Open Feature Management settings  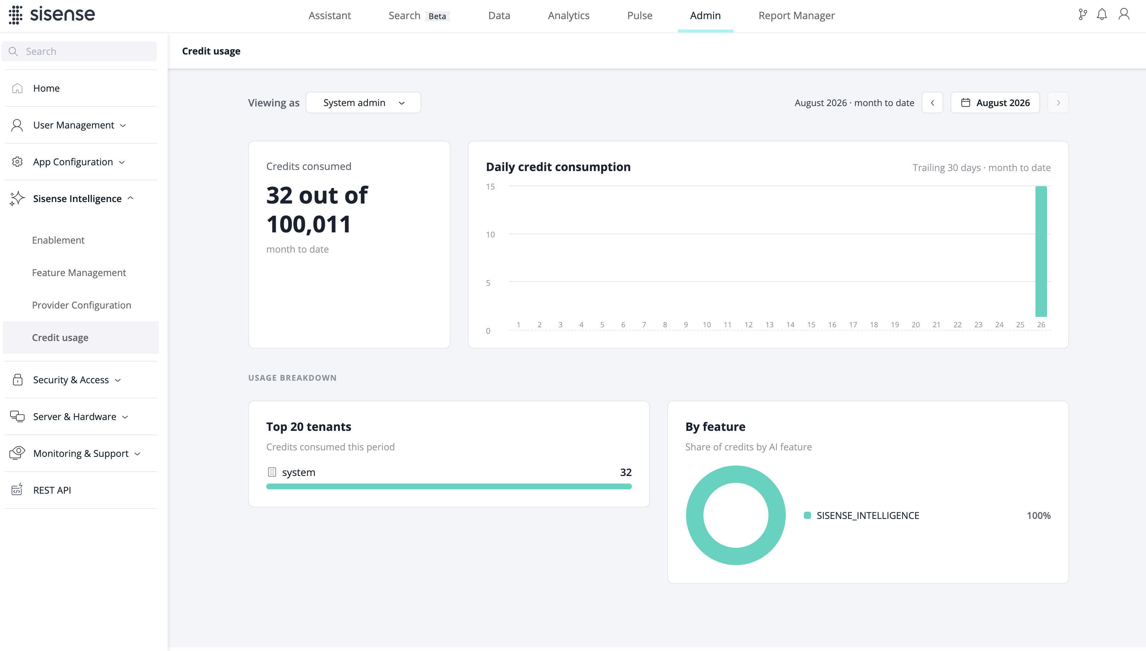pyautogui.click(x=81, y=273)
